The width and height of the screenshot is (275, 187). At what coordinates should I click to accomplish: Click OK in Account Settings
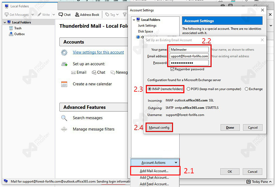pyautogui.click(x=230, y=172)
